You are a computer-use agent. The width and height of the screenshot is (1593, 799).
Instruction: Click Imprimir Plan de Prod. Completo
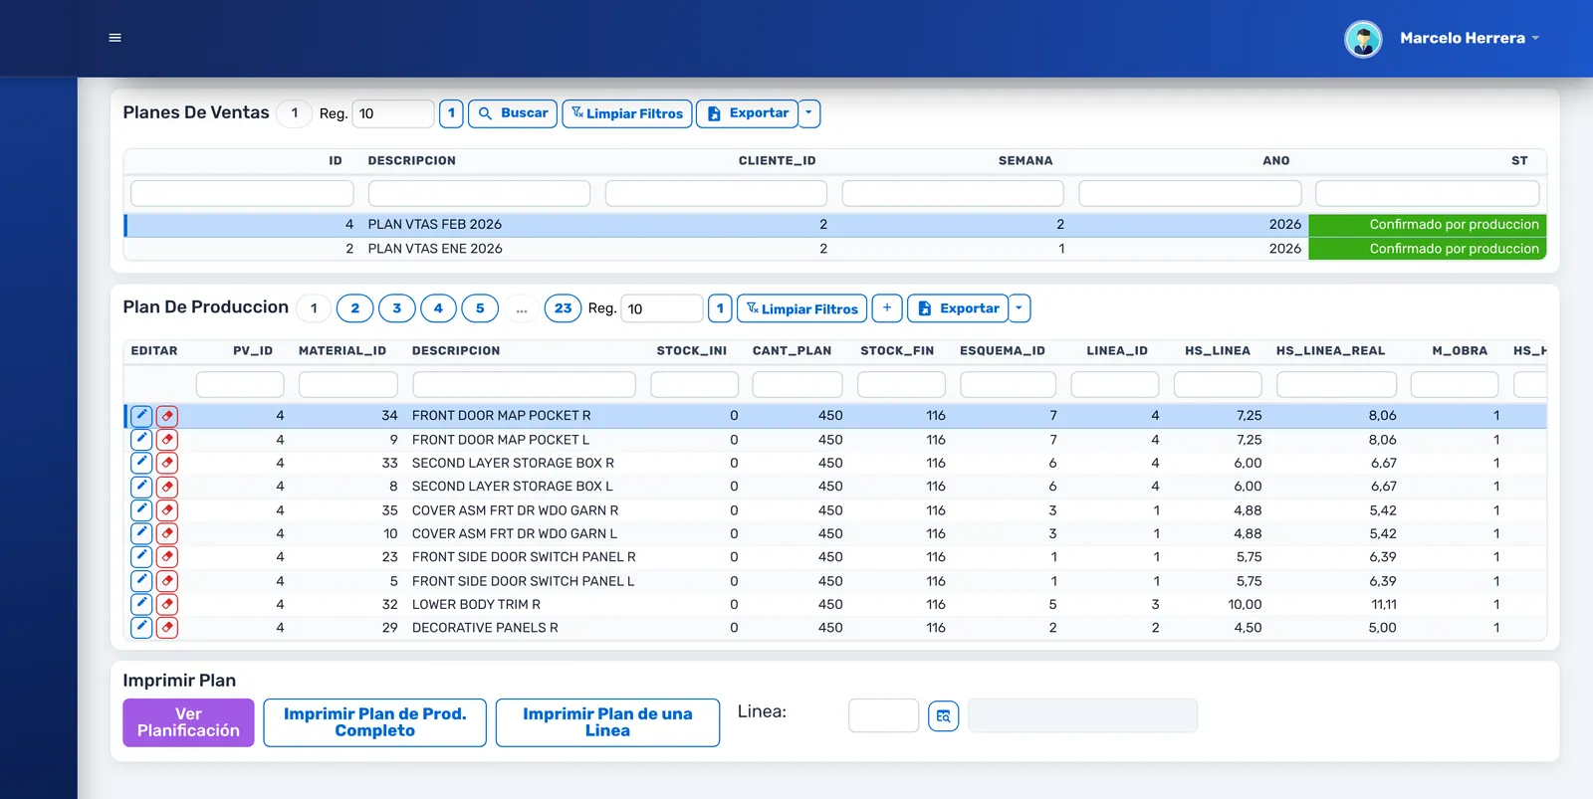374,722
